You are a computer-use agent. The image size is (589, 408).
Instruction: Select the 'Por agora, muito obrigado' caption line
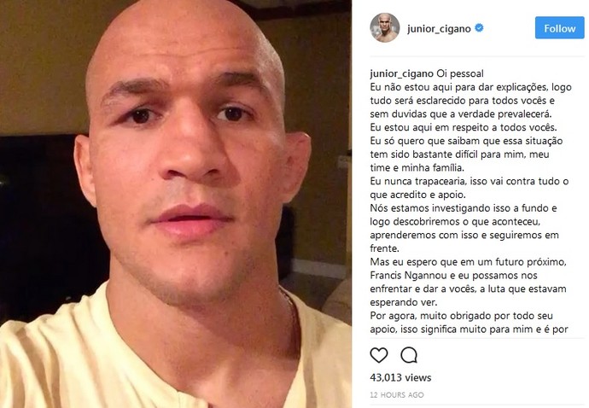[x=461, y=316]
